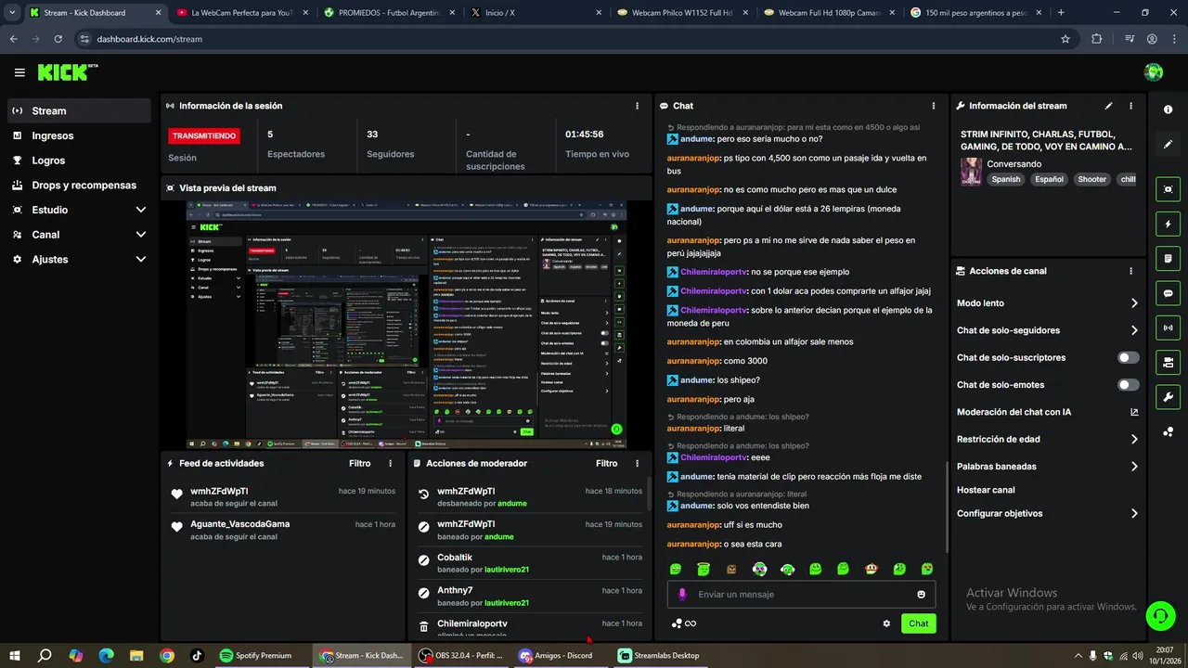Open Filtro in Acciones de moderador
The width and height of the screenshot is (1188, 668).
pyautogui.click(x=606, y=463)
